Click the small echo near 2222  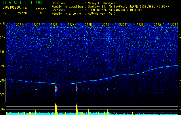coord(36,89)
